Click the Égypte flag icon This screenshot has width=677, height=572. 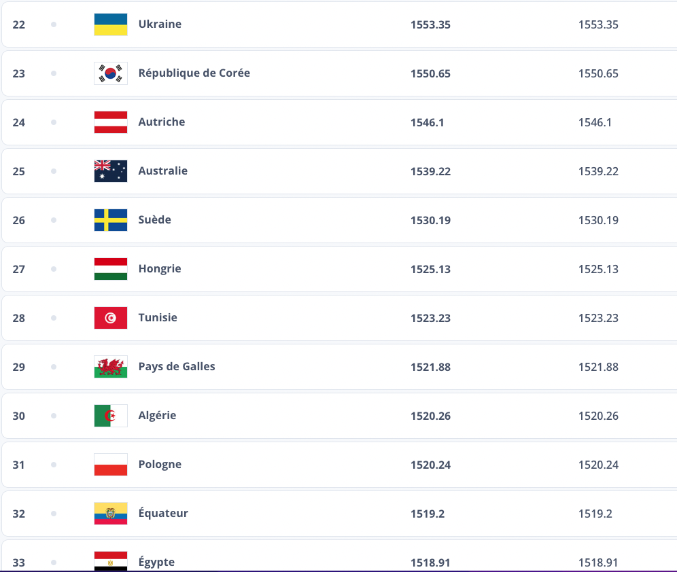click(111, 561)
